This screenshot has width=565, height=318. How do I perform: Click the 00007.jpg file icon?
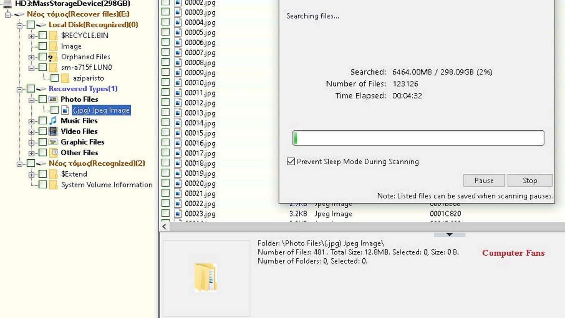[x=178, y=52]
